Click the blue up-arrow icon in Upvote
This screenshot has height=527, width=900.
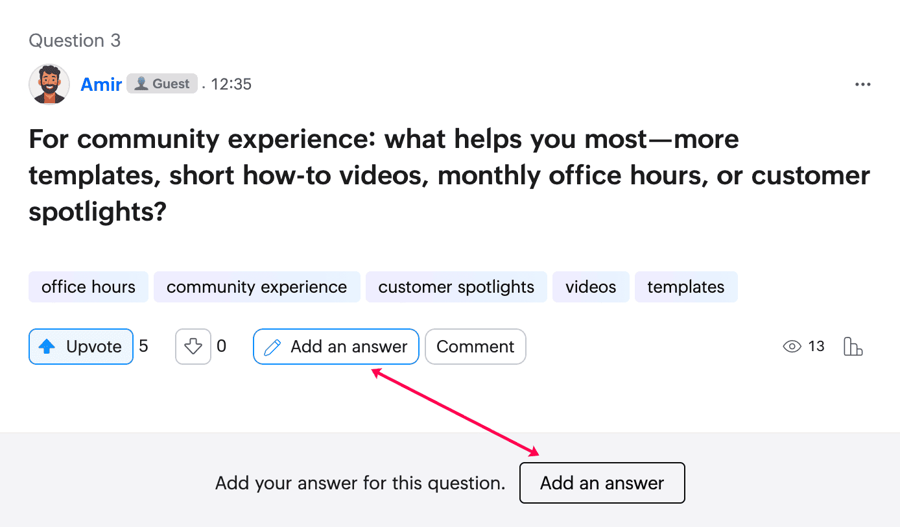(47, 347)
